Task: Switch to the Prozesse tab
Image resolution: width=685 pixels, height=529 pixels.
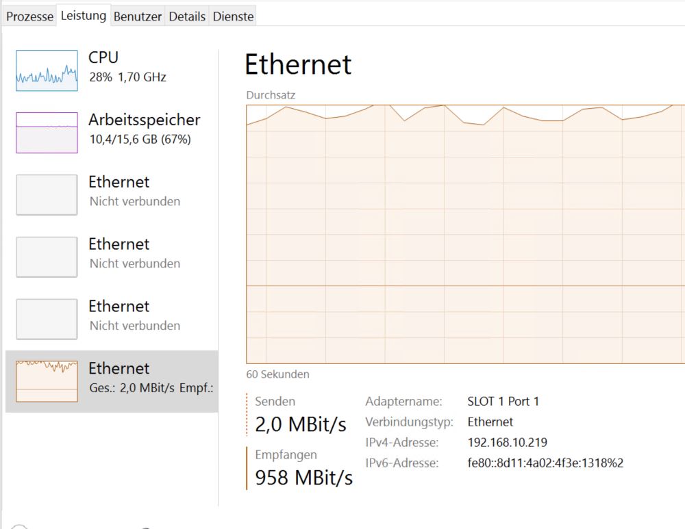Action: click(29, 16)
